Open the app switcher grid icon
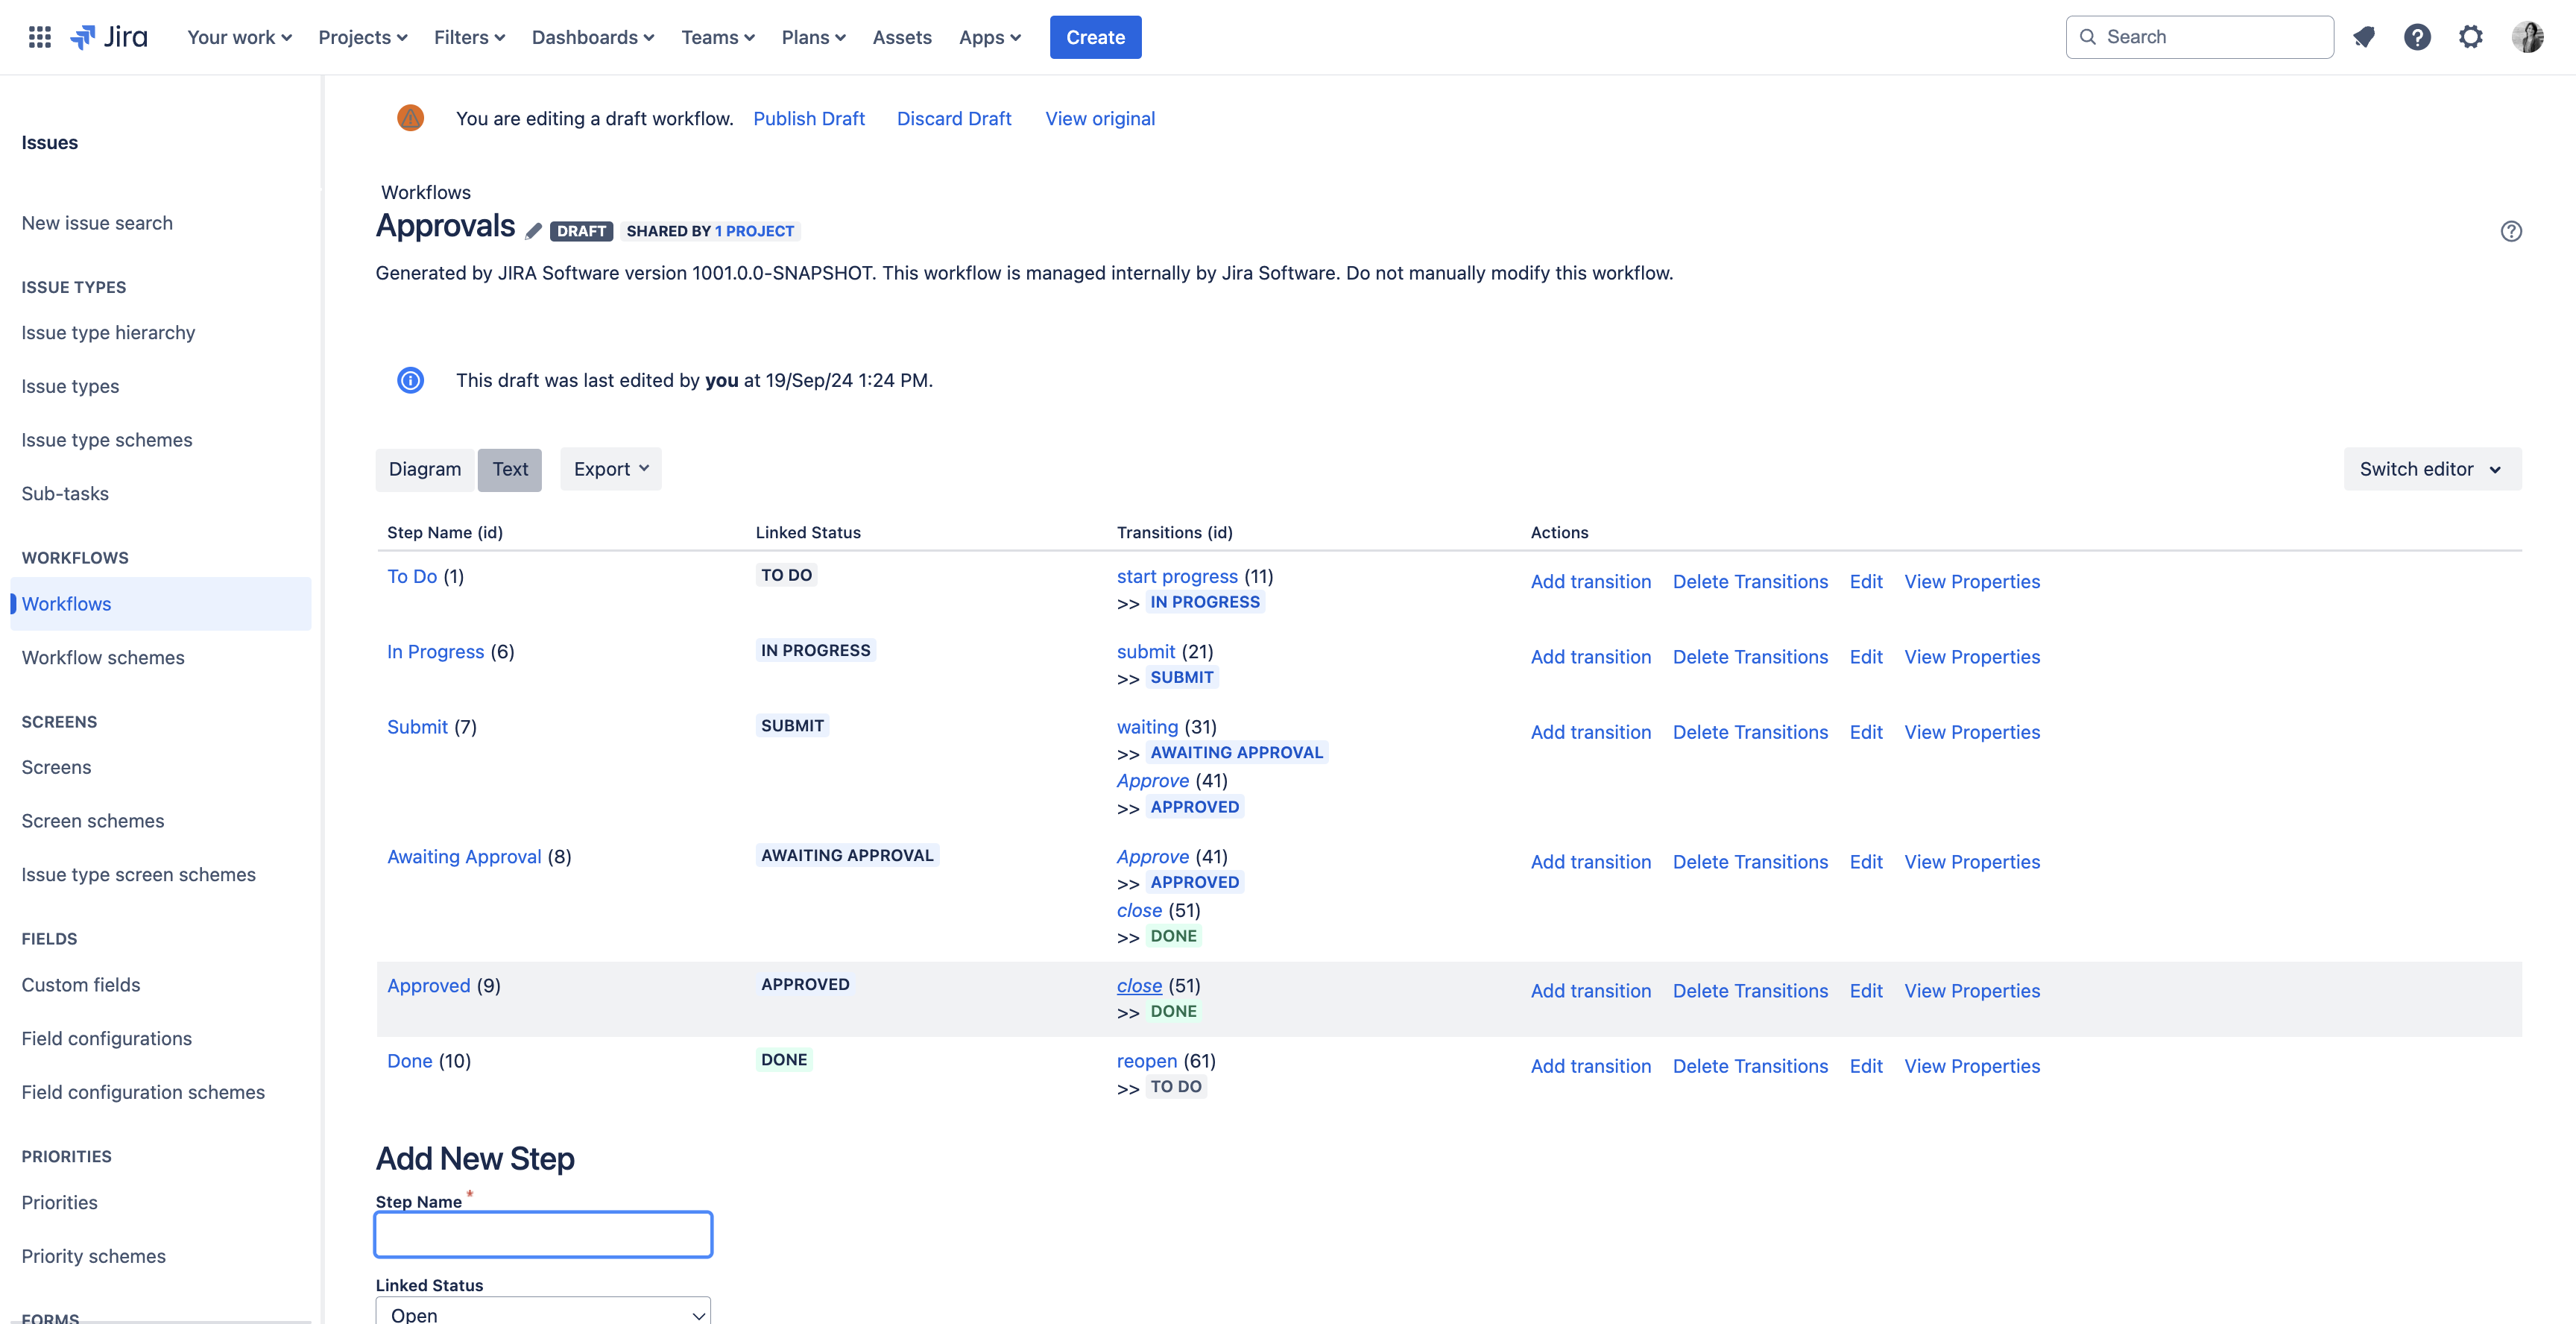This screenshot has width=2576, height=1324. click(x=40, y=37)
